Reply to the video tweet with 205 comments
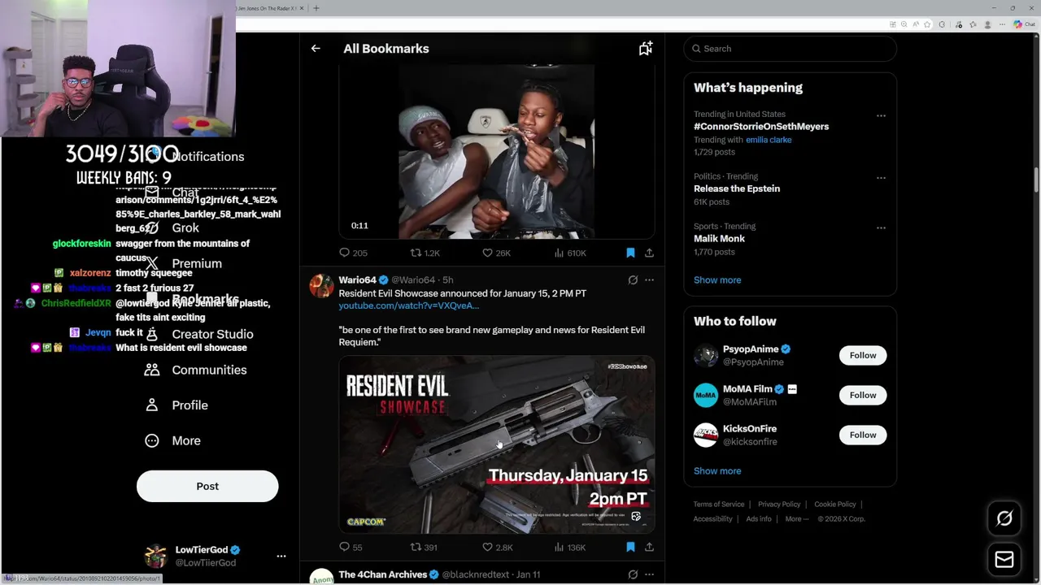Viewport: 1041px width, 585px height. (x=353, y=253)
